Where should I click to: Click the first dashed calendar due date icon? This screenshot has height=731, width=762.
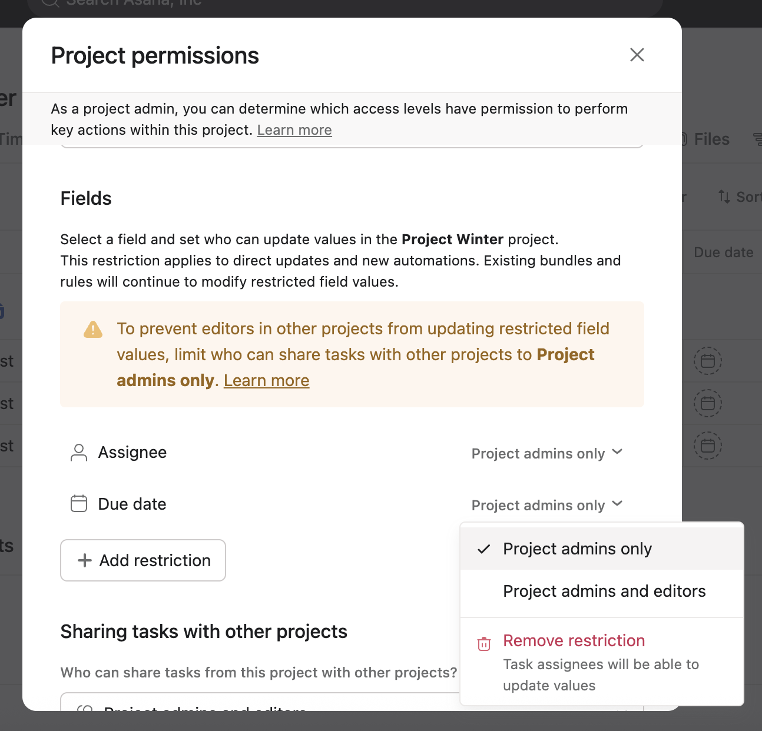click(707, 361)
